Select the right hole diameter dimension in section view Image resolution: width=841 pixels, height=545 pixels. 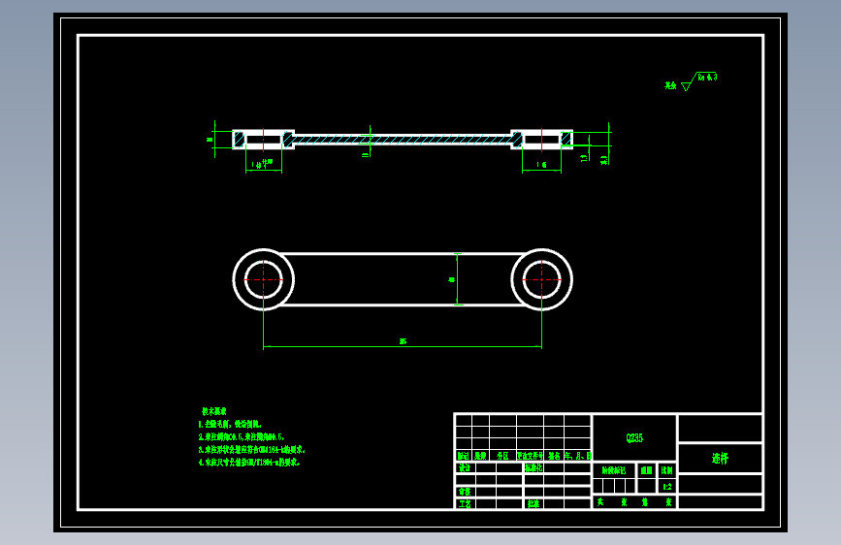coord(541,164)
